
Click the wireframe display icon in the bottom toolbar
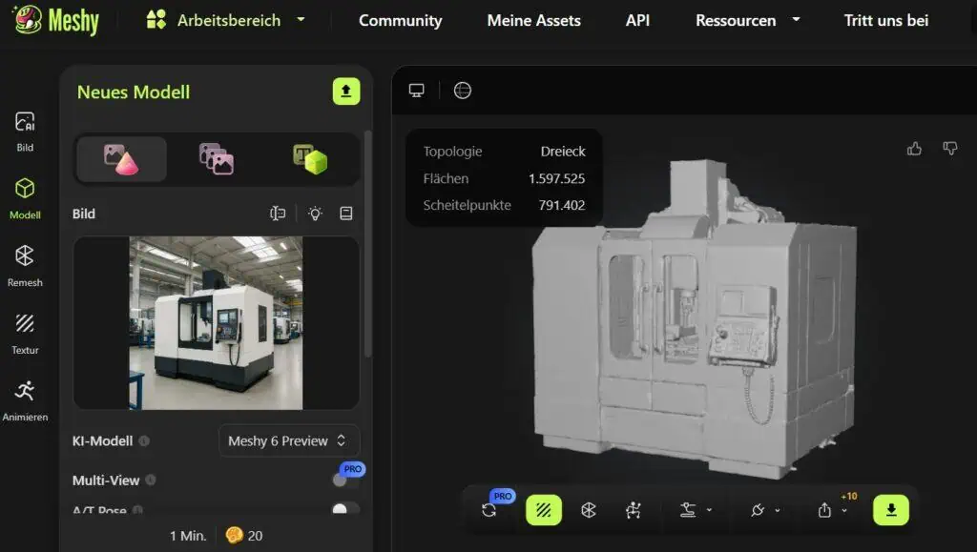(x=544, y=510)
